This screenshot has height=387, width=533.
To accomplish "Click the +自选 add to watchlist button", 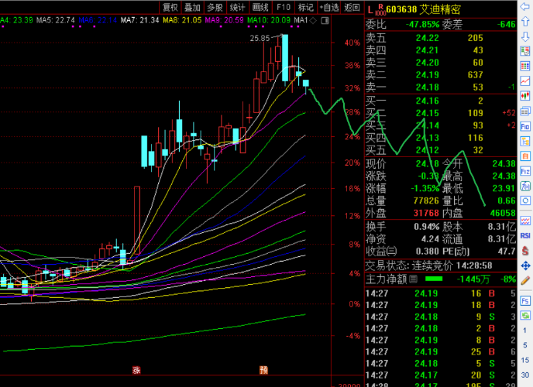I will [x=329, y=7].
